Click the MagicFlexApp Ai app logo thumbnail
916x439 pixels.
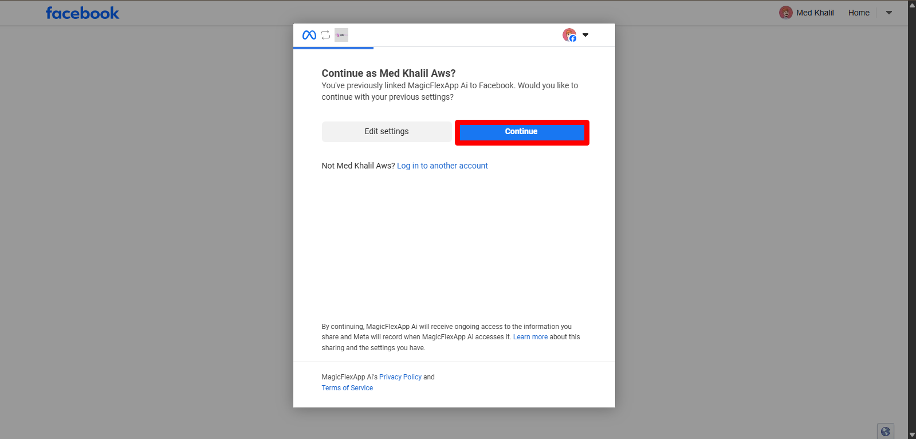pos(341,35)
